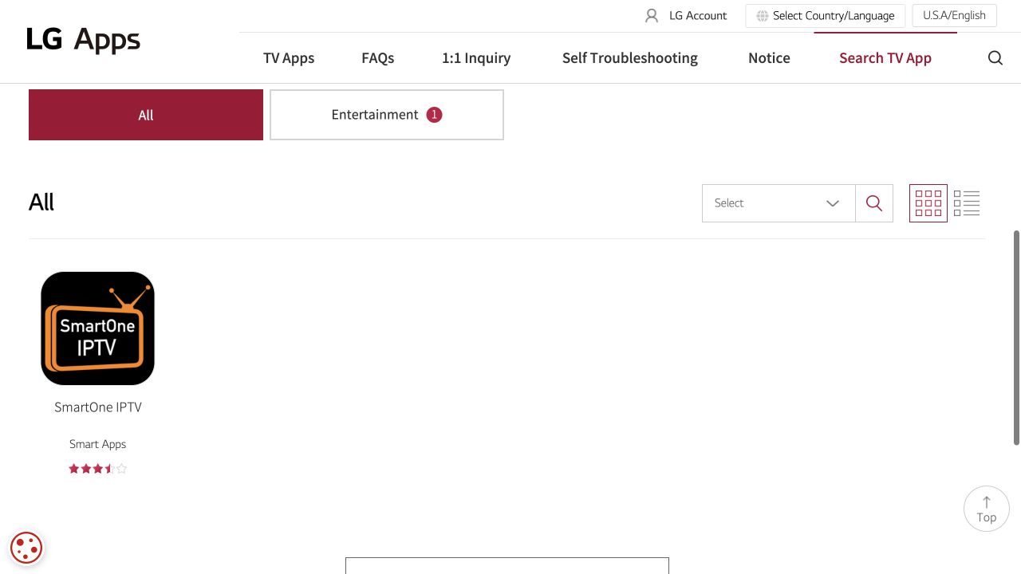This screenshot has width=1021, height=574.
Task: Open the Notice menu item
Action: pyautogui.click(x=769, y=58)
